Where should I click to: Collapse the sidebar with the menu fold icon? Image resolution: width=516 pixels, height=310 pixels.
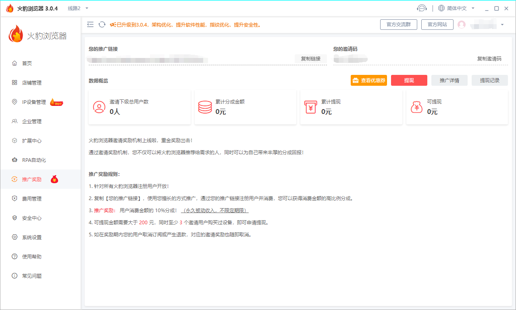pos(90,25)
